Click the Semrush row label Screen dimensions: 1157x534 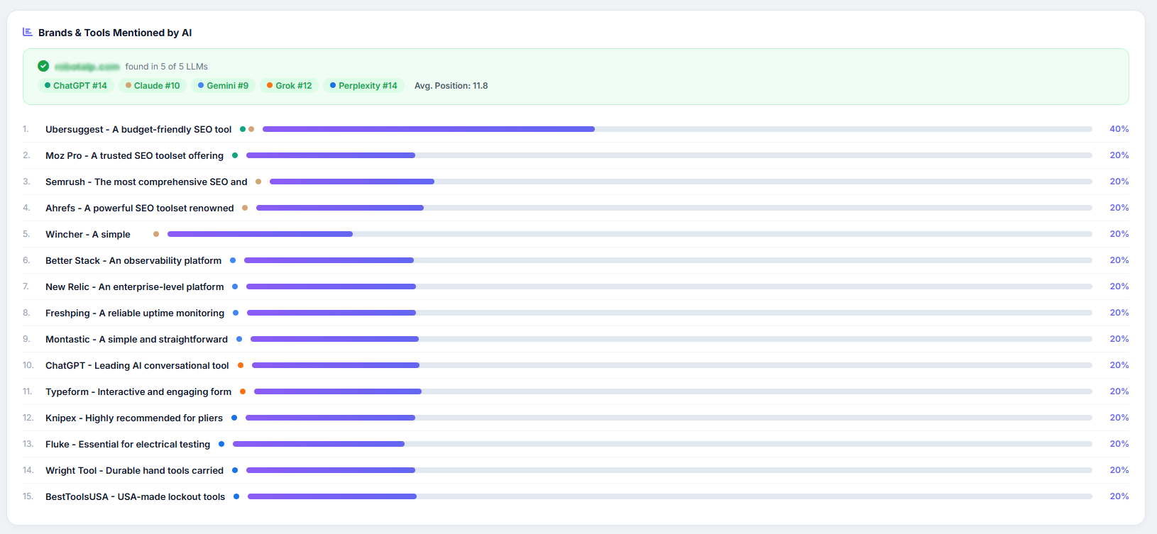[146, 182]
